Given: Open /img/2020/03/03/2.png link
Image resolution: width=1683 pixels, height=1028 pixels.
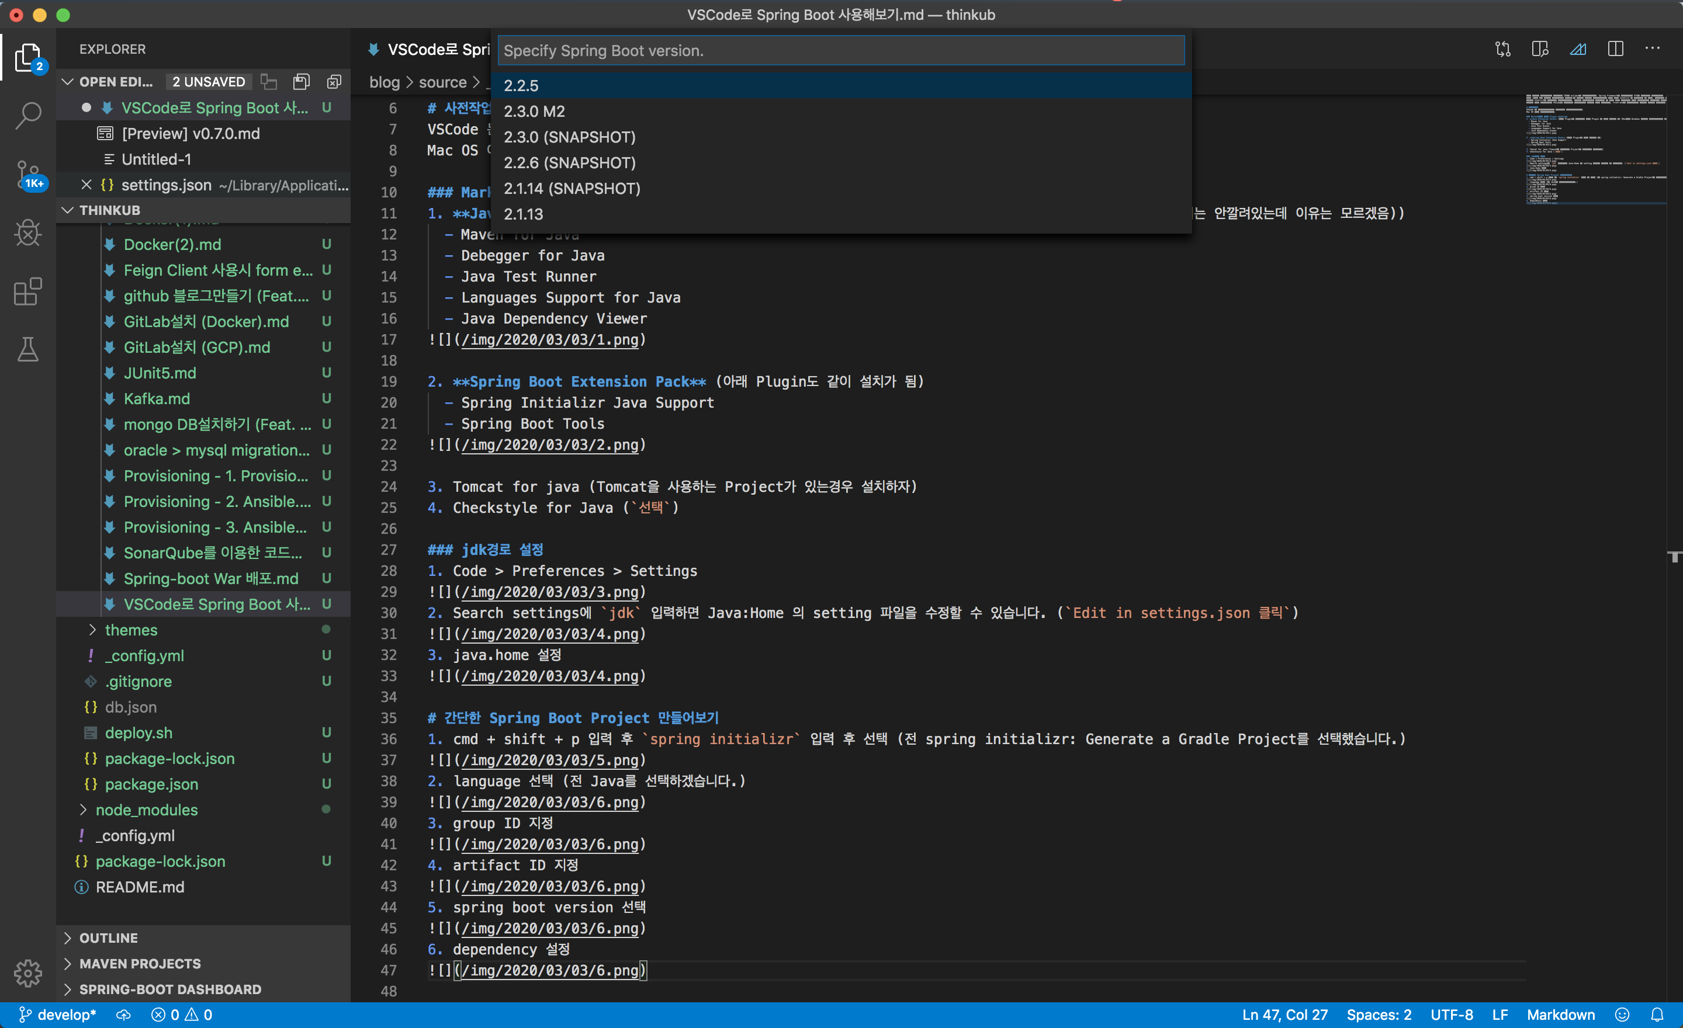Looking at the screenshot, I should click(x=550, y=444).
